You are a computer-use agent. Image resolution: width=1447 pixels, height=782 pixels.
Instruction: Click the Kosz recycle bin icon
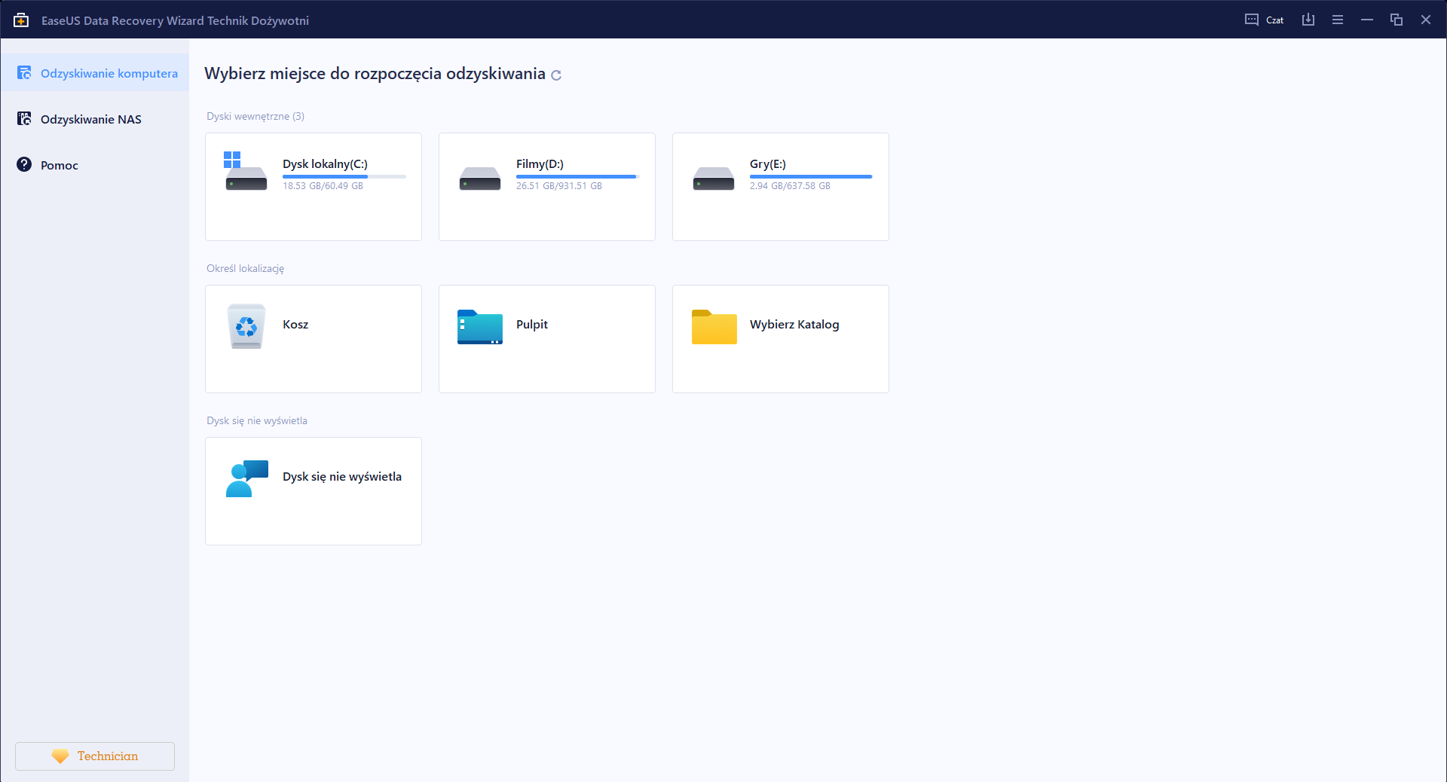click(x=246, y=326)
